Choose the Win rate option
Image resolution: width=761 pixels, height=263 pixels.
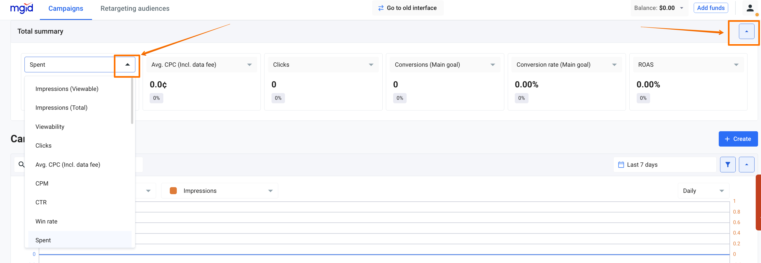(46, 221)
